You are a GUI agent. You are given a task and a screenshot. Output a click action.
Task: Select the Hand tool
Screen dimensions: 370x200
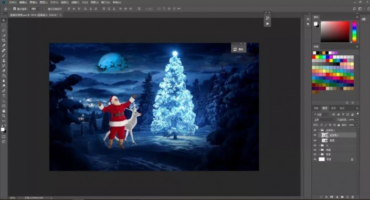(4, 111)
